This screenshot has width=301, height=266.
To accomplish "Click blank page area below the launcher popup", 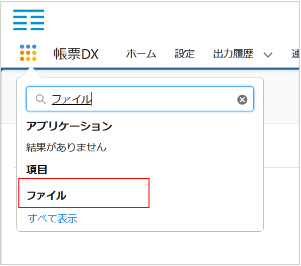I will coord(149,248).
